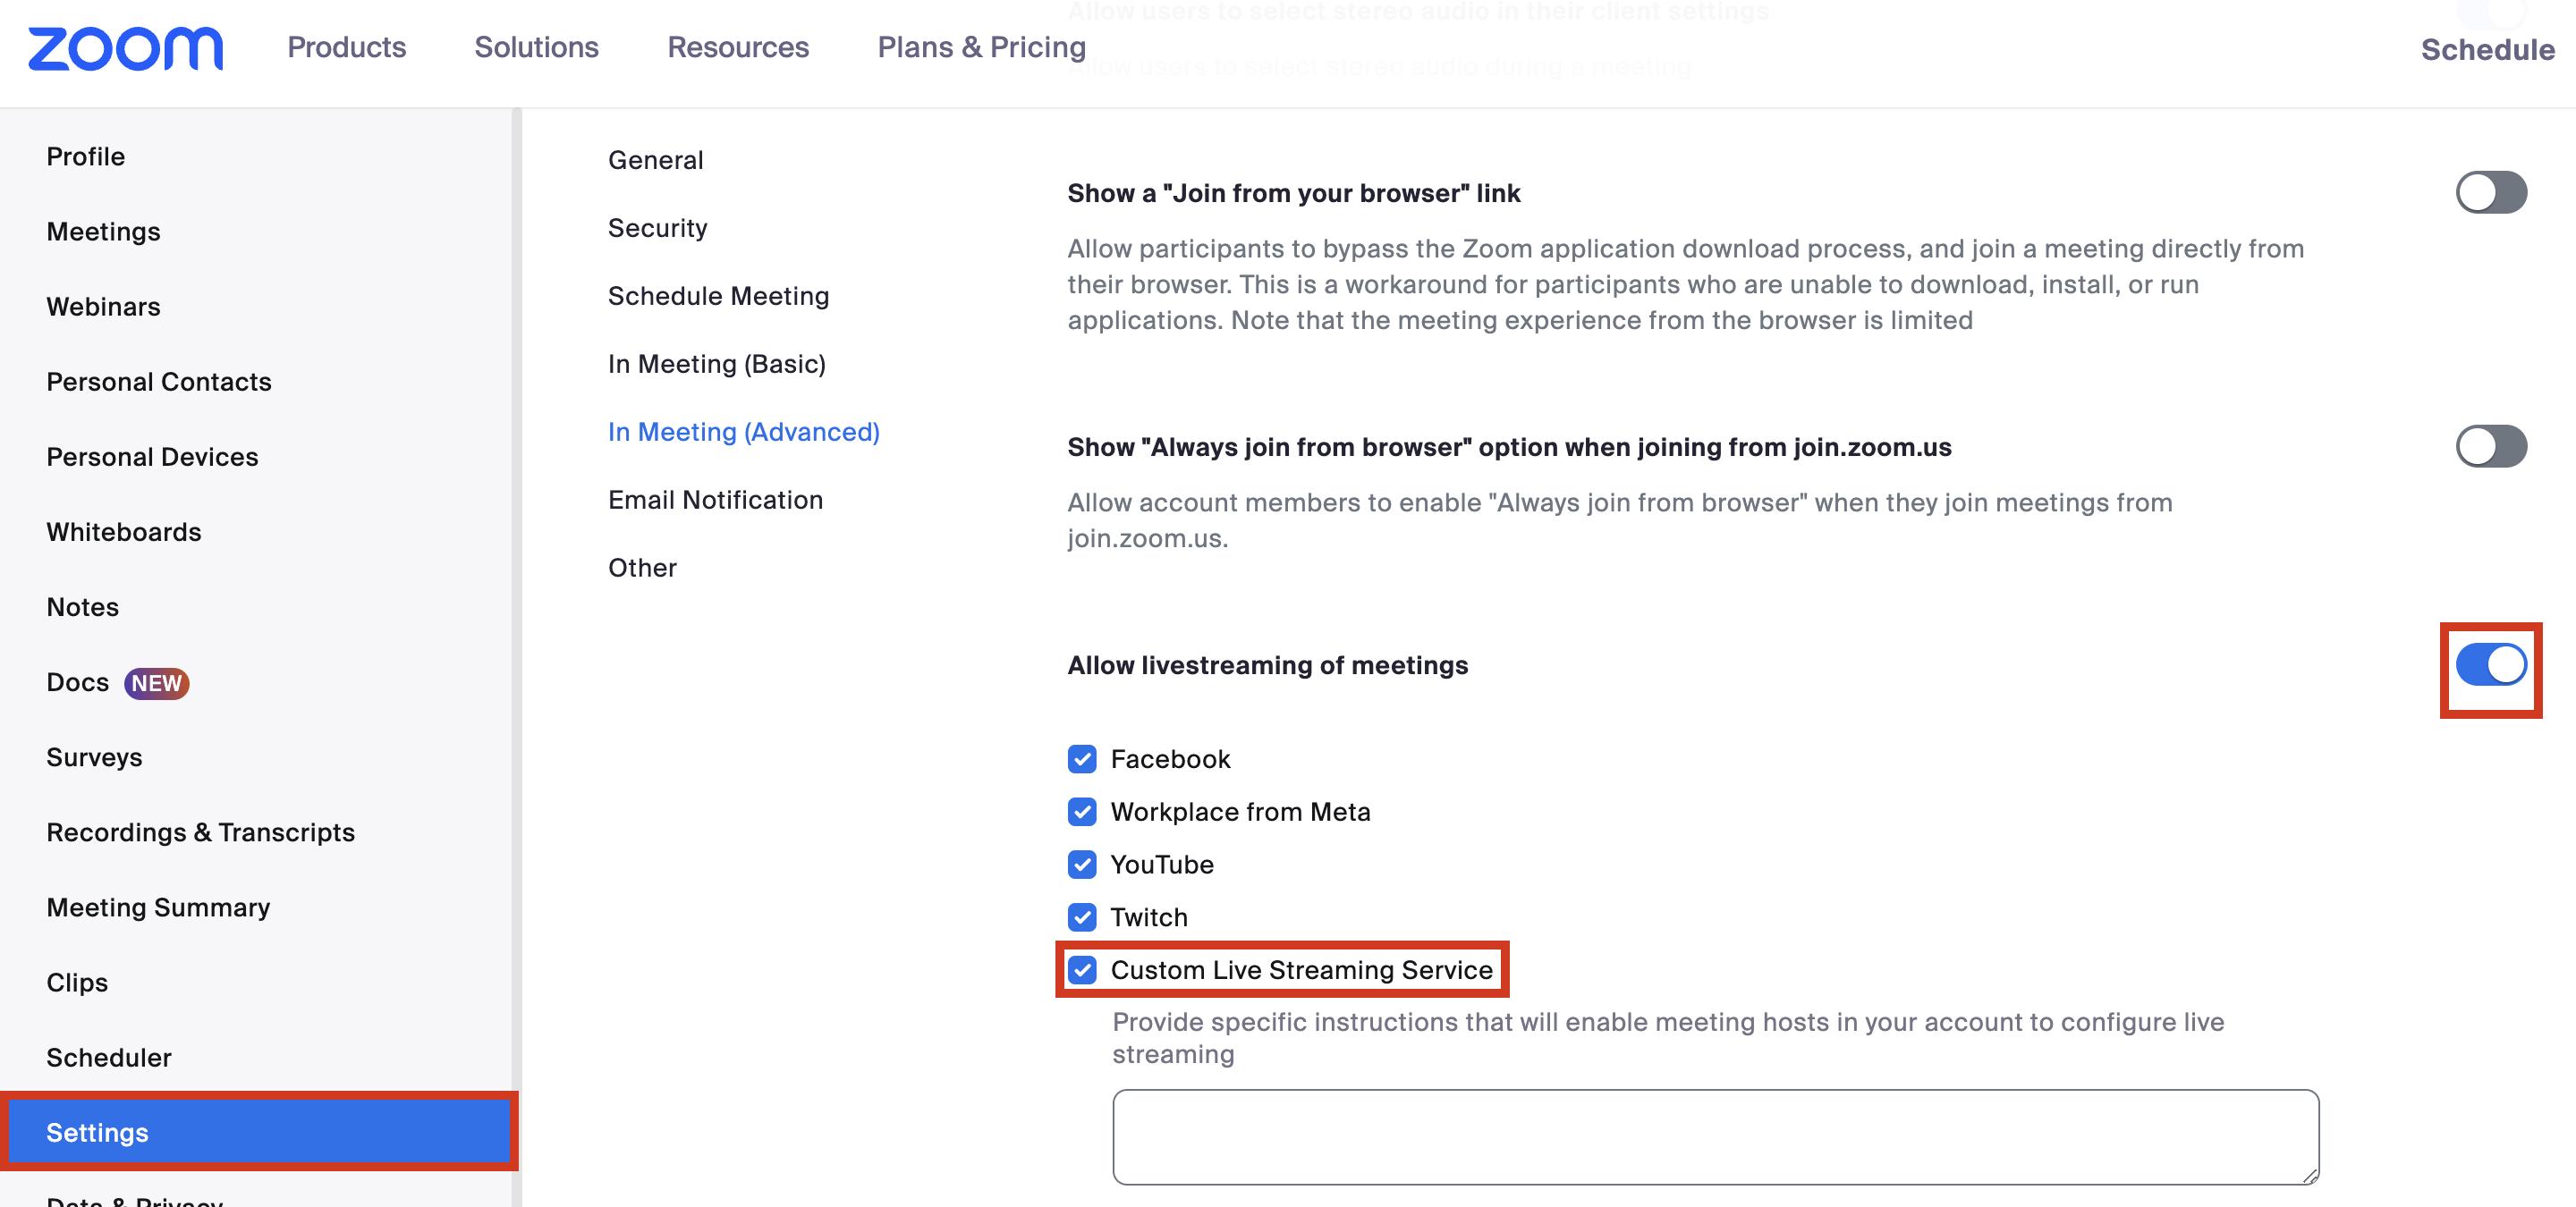Viewport: 2576px width, 1207px height.
Task: Click the Schedule link
Action: [2487, 50]
